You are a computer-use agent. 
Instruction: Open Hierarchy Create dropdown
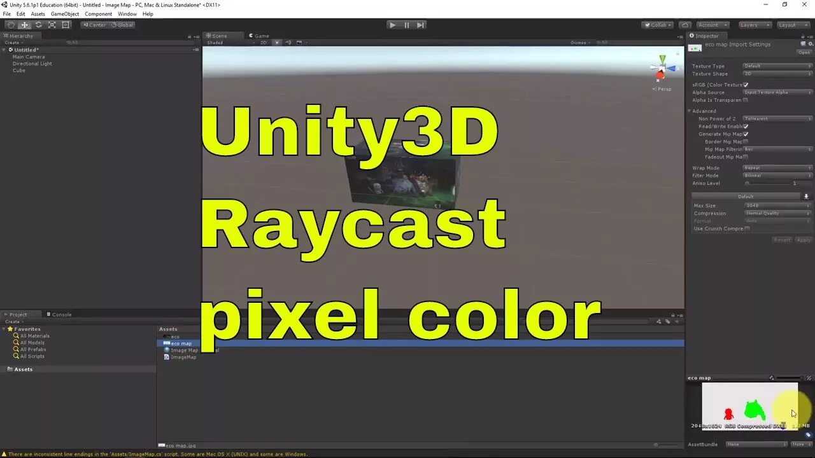(x=13, y=43)
